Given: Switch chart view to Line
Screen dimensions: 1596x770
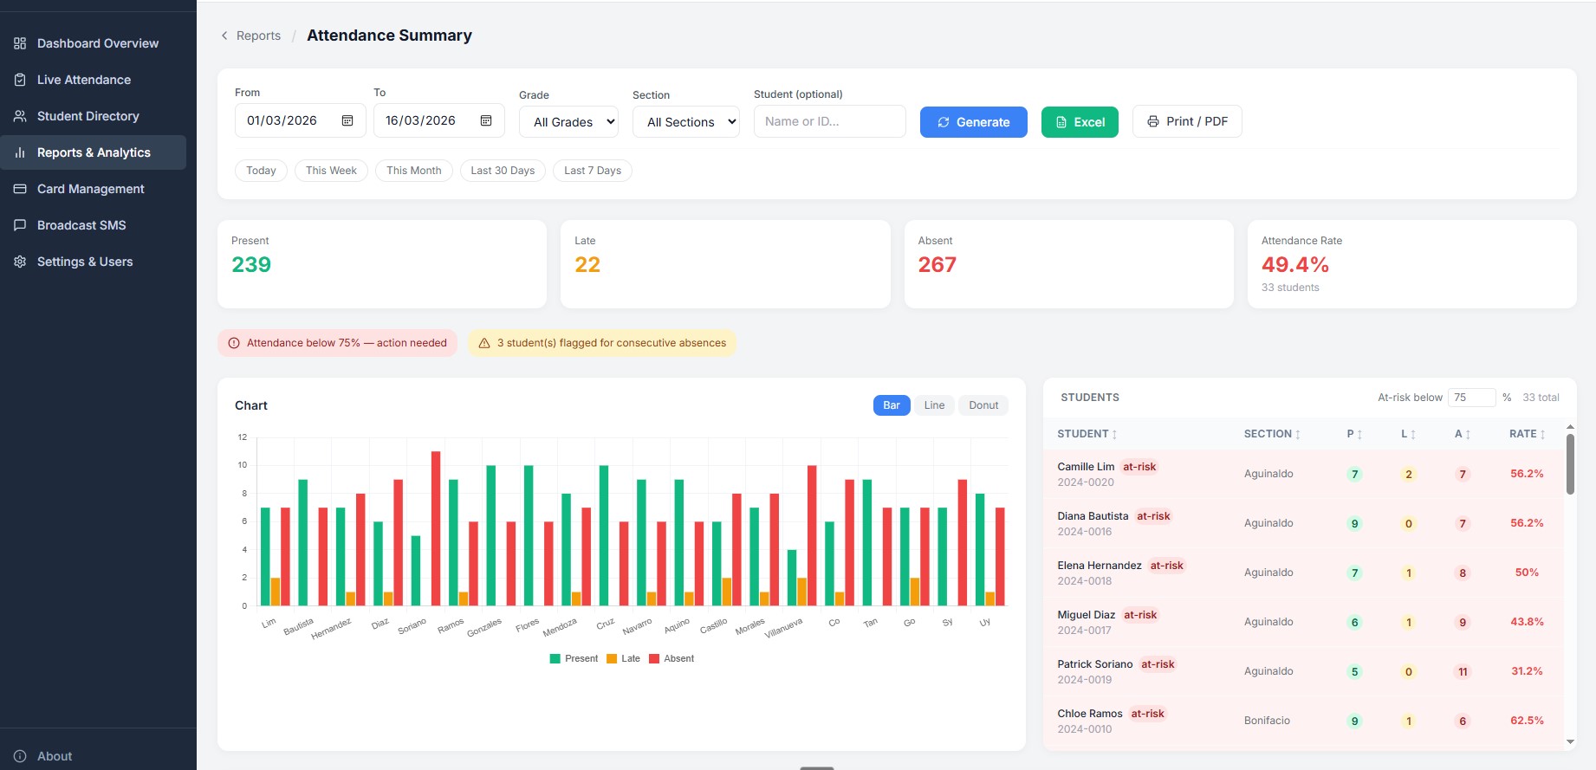Looking at the screenshot, I should pos(934,405).
